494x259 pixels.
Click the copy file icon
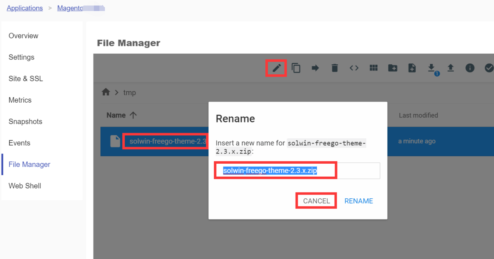pyautogui.click(x=296, y=68)
